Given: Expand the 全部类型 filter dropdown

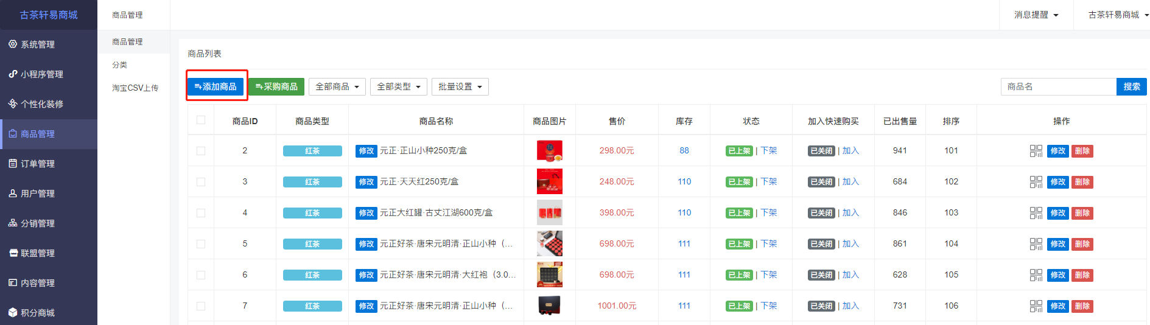Looking at the screenshot, I should point(399,86).
